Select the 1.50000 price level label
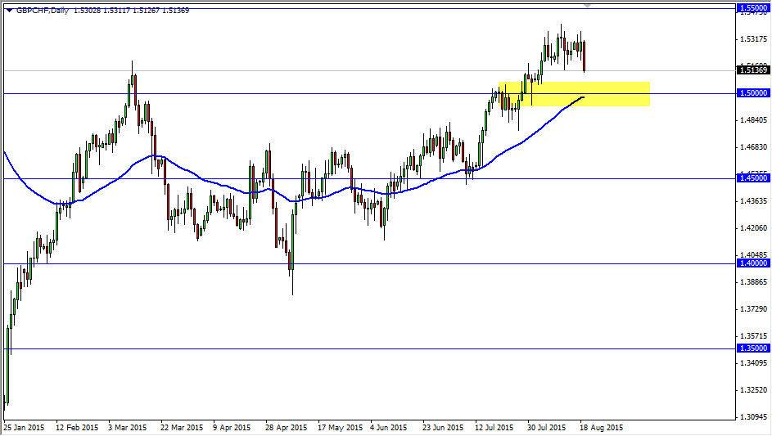Image resolution: width=772 pixels, height=436 pixels. tap(753, 93)
